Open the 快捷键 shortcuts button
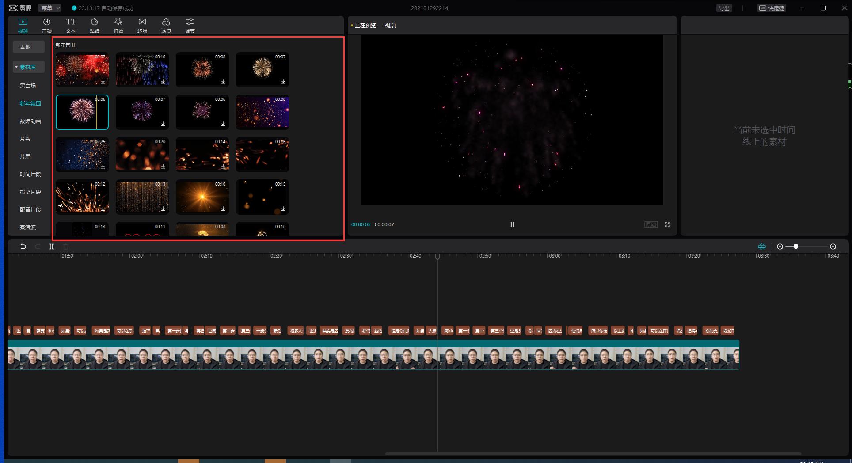Image resolution: width=852 pixels, height=463 pixels. [772, 8]
